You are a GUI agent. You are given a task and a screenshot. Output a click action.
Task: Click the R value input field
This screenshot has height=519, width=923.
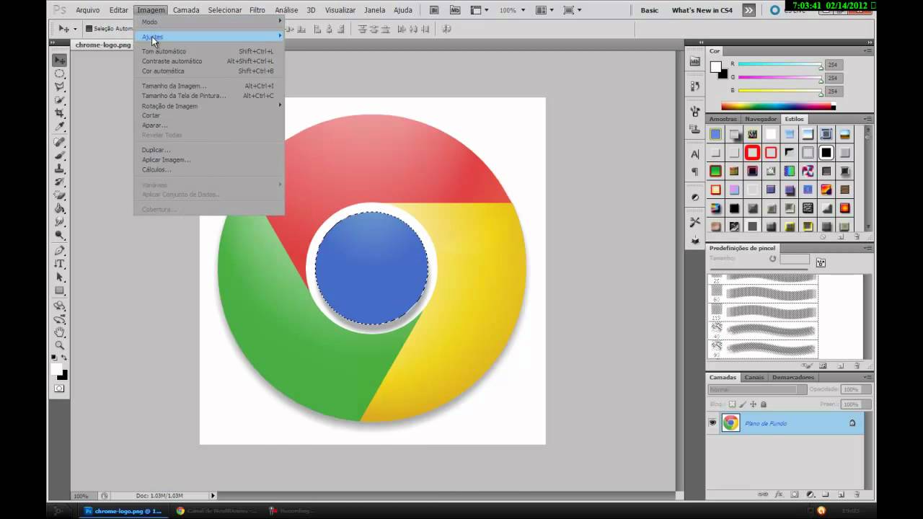(834, 64)
